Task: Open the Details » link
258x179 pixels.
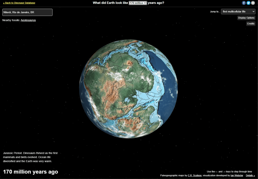Action: 250,175
